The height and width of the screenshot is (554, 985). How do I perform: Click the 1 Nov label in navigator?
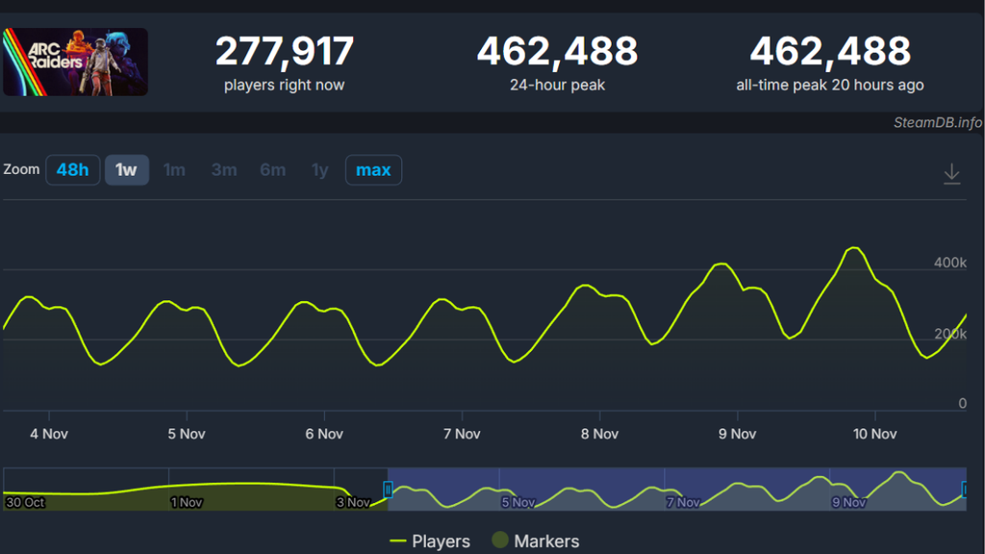[187, 501]
